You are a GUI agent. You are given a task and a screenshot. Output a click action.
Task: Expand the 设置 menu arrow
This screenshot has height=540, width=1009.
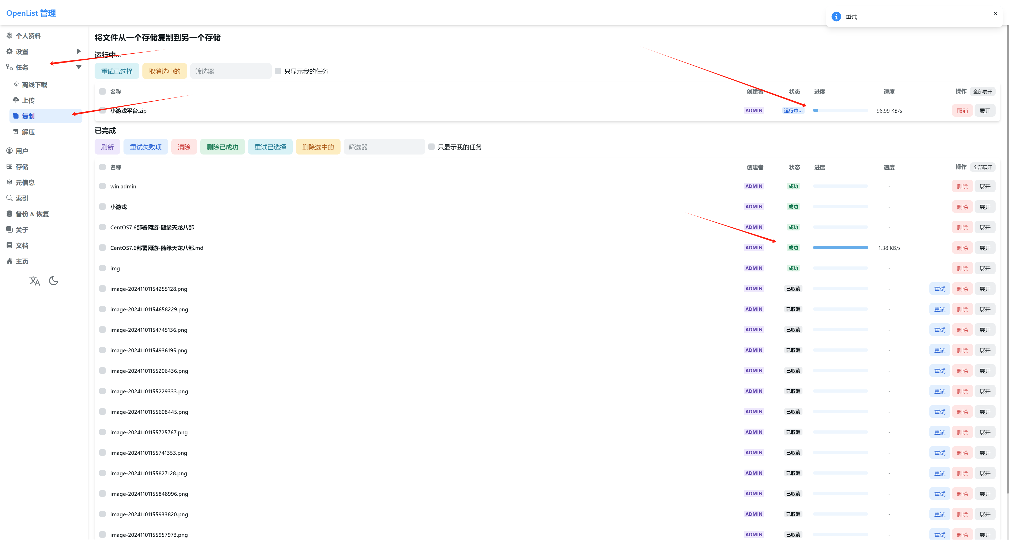(79, 51)
